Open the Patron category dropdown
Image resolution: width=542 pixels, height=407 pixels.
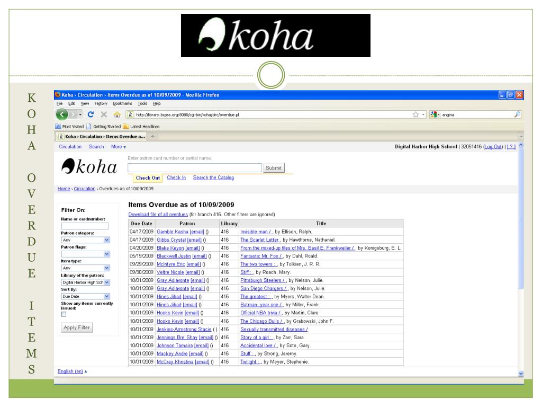[85, 240]
